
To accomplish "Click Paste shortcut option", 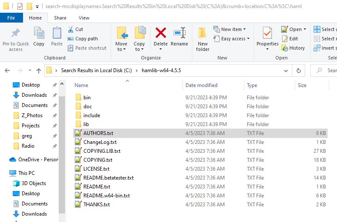I will [x=87, y=48].
